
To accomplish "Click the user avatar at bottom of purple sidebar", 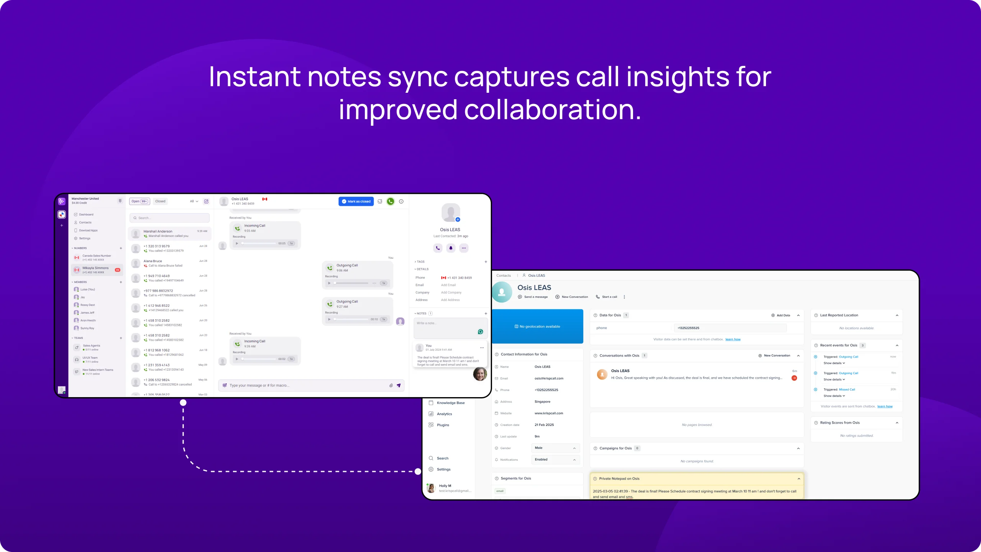I will [61, 390].
